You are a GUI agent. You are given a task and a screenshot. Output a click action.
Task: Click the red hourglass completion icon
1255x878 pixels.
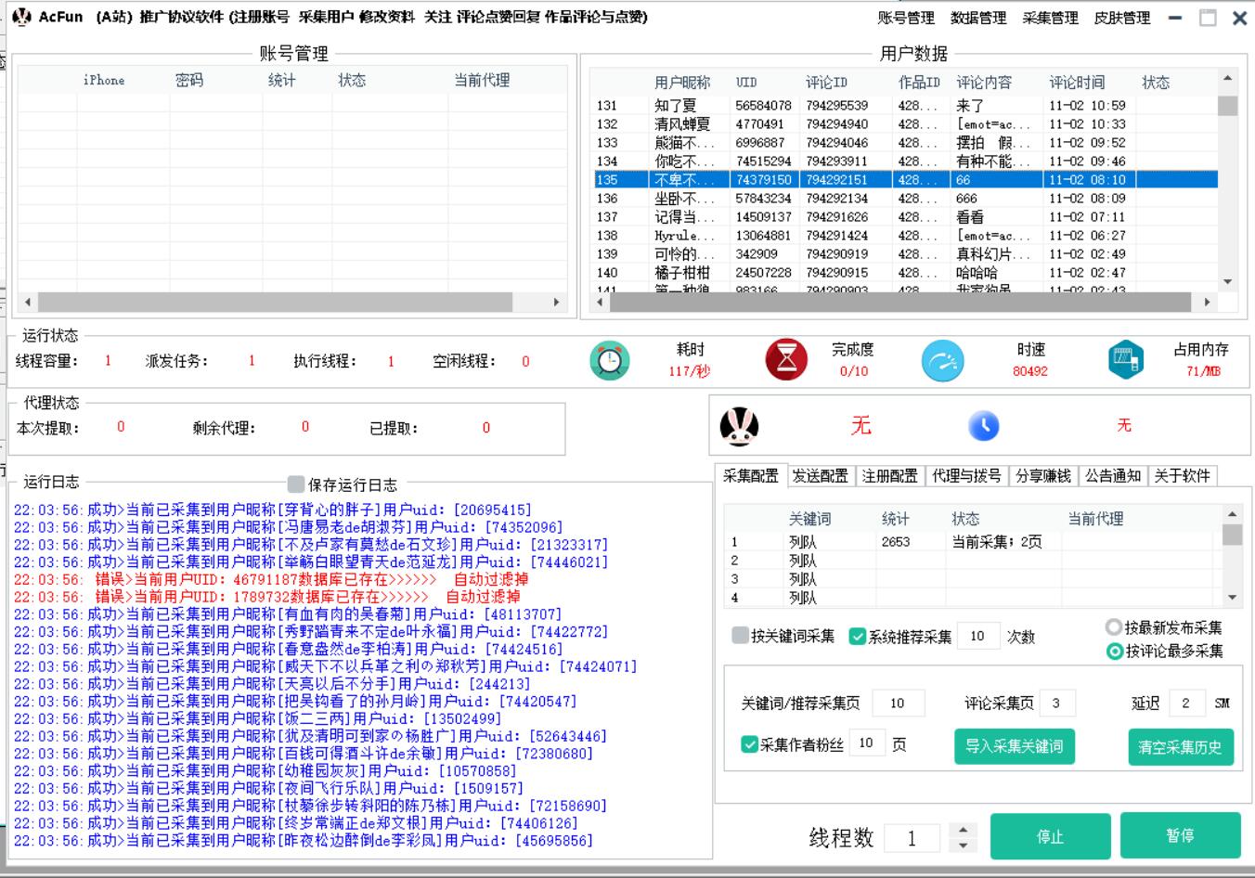click(786, 360)
